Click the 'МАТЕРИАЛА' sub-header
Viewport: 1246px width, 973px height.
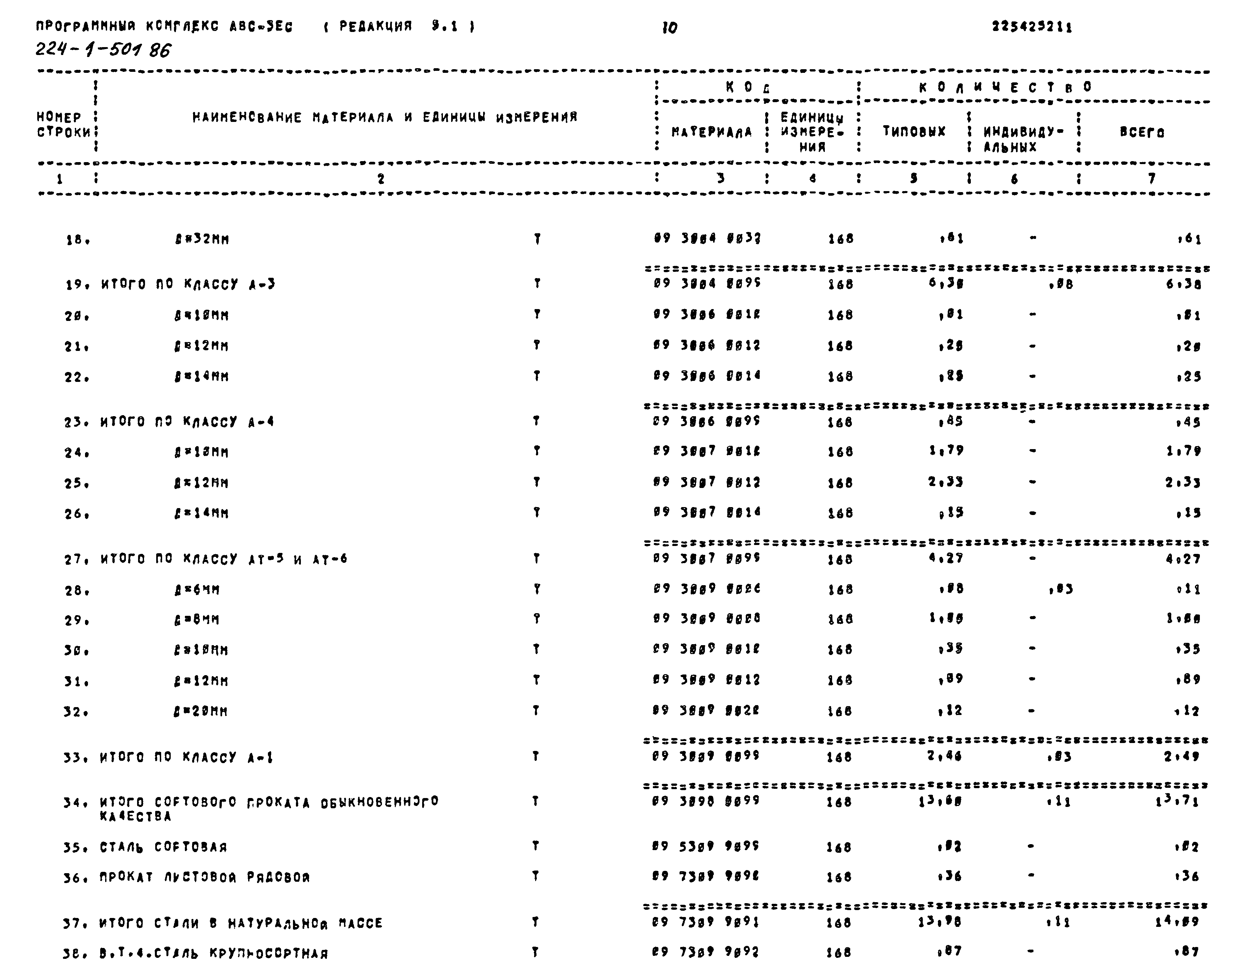coord(712,132)
